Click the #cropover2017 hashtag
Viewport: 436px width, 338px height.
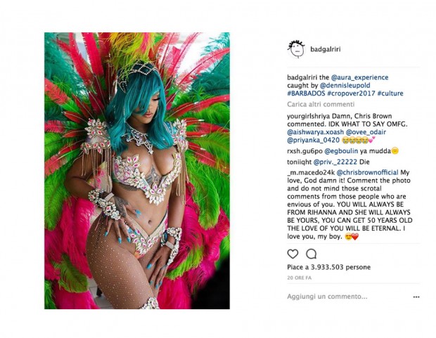click(x=351, y=93)
